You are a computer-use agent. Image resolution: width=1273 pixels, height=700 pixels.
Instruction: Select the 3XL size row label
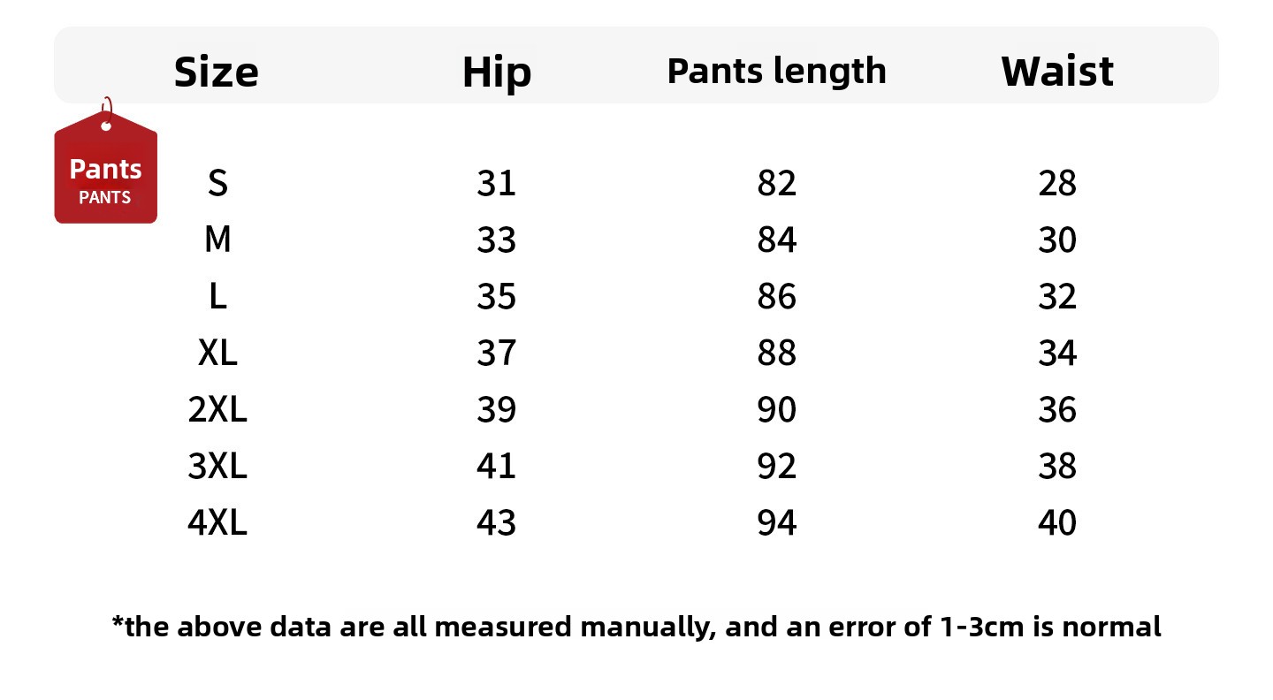point(217,467)
